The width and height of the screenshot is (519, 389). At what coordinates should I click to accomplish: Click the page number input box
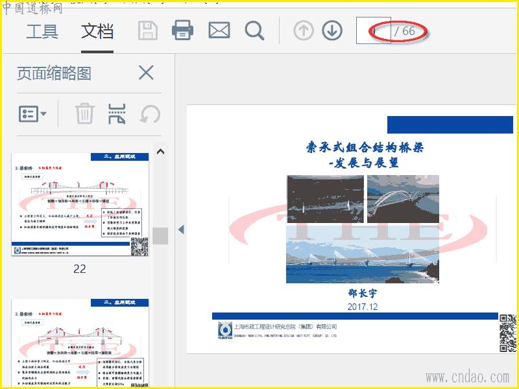click(374, 30)
